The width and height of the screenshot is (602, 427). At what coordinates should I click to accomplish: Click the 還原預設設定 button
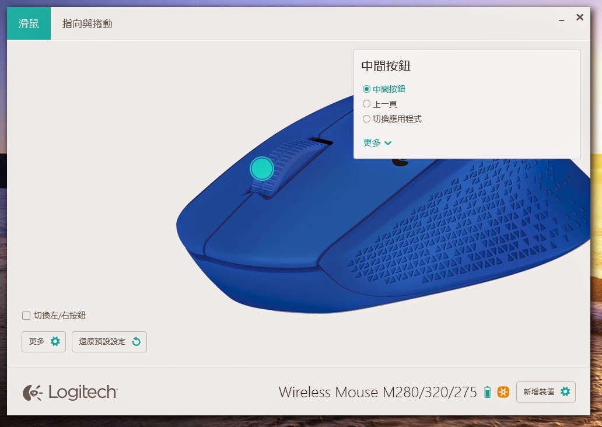coord(110,342)
